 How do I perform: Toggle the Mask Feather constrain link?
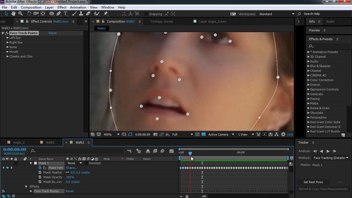pyautogui.click(x=67, y=172)
